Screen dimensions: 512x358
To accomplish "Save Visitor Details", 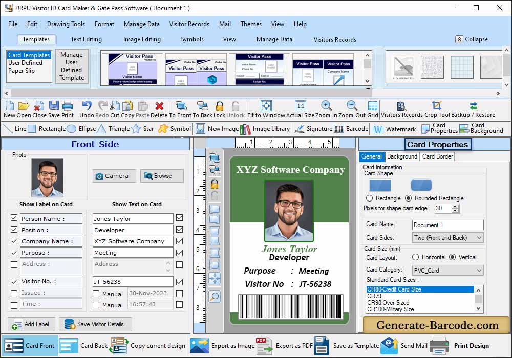I will pos(95,324).
